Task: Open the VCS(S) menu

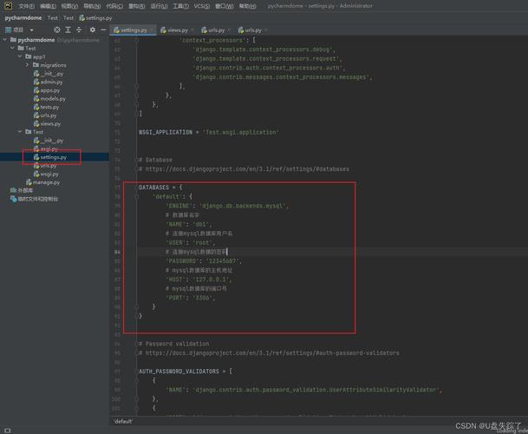Action: click(x=202, y=6)
